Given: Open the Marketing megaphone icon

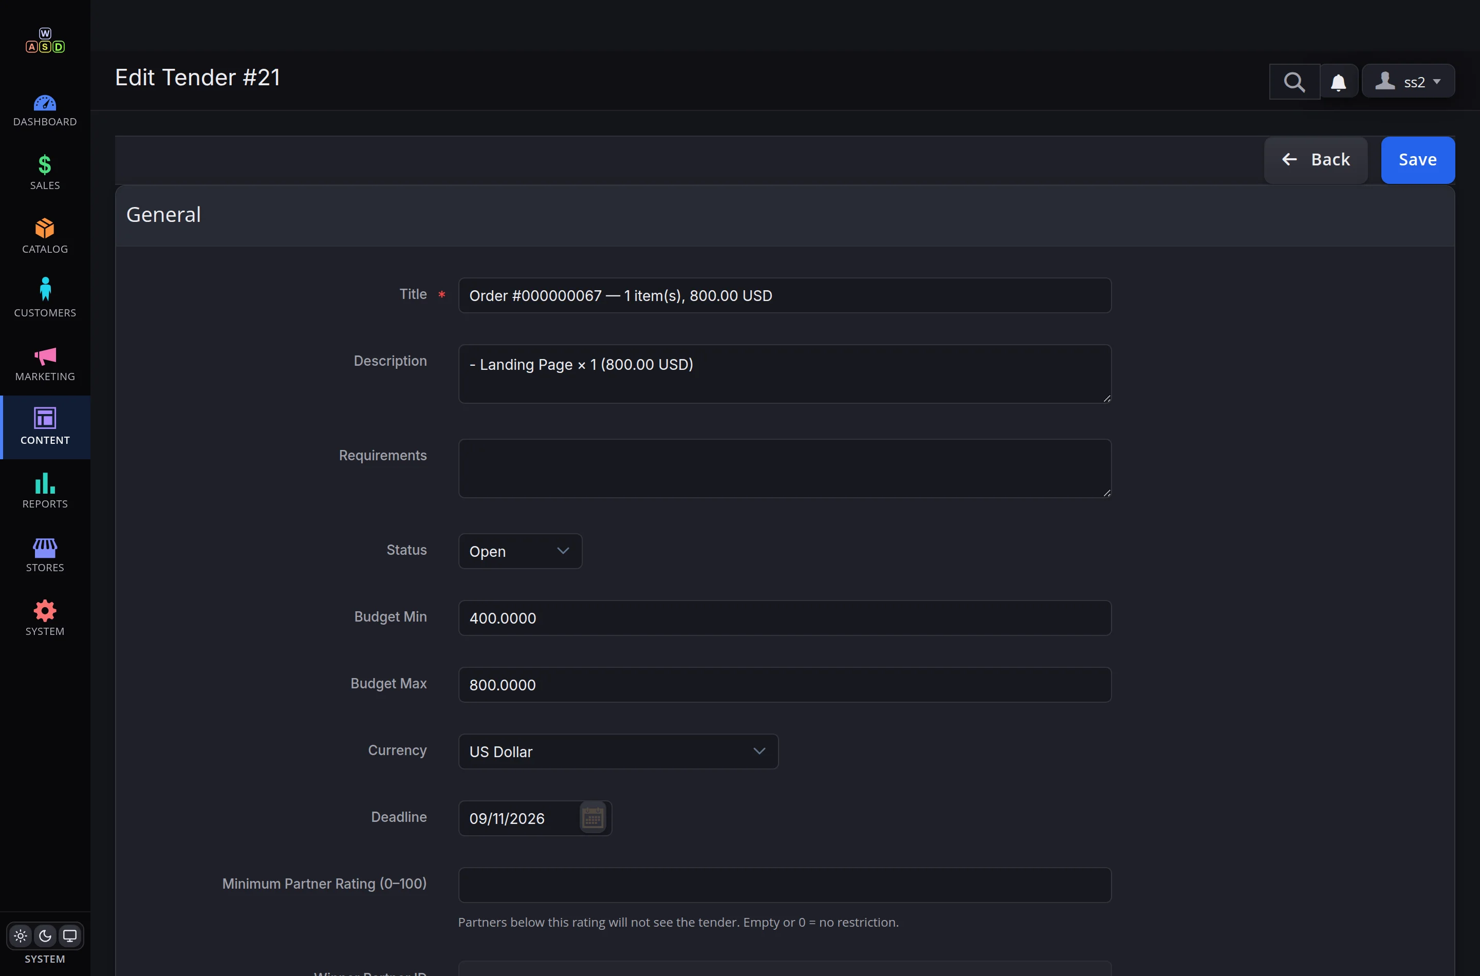Looking at the screenshot, I should [x=45, y=356].
